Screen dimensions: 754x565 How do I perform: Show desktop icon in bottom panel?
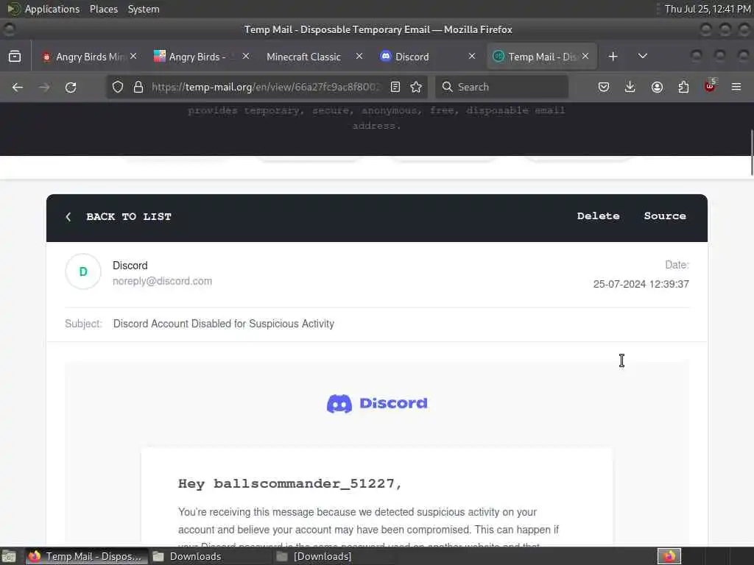coord(9,556)
